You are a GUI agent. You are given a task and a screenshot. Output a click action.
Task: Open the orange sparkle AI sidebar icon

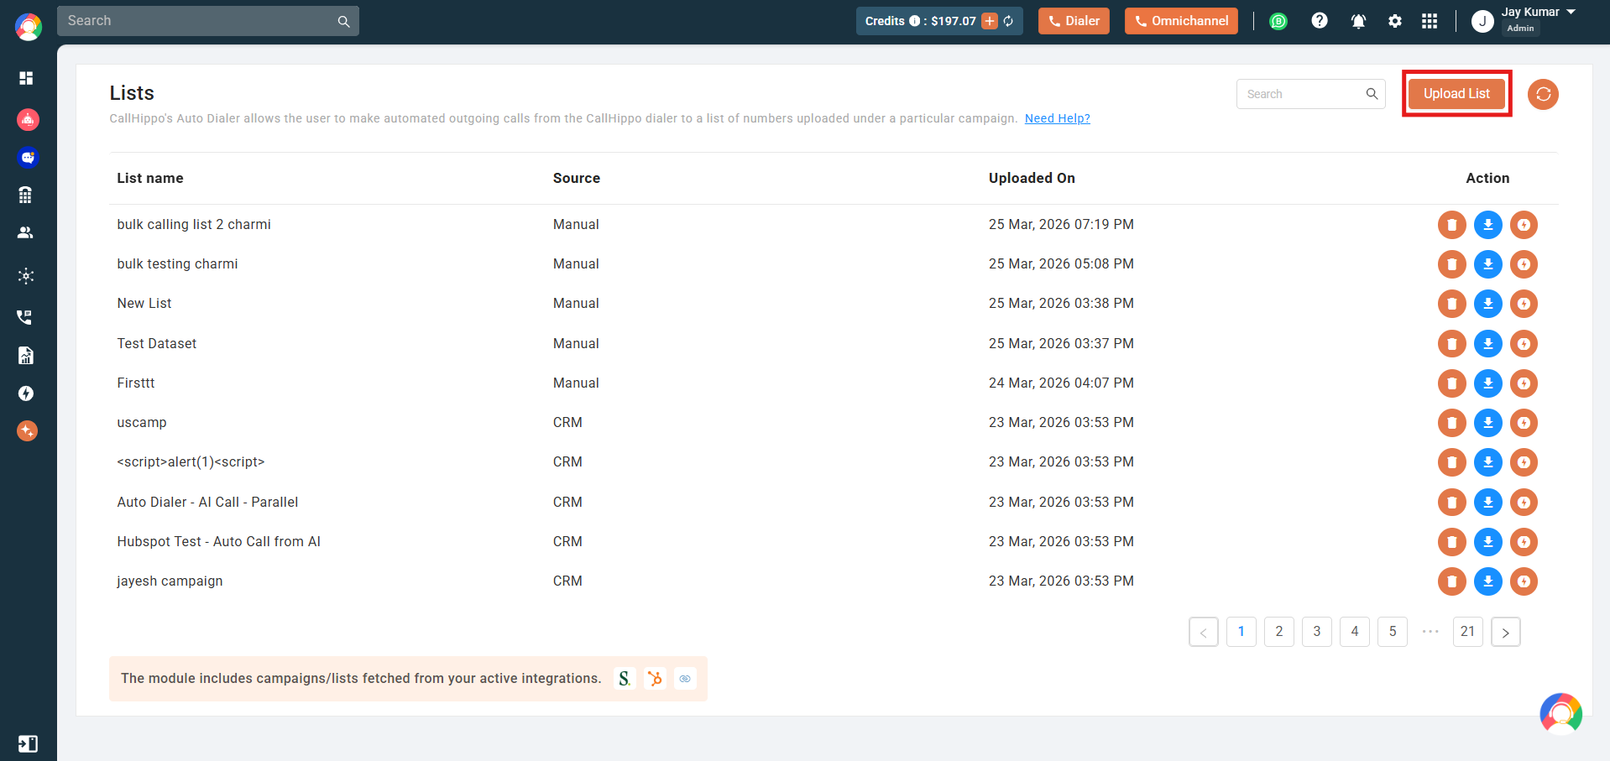click(x=27, y=431)
